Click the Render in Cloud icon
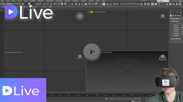The image size is (183, 102). pos(177,4)
